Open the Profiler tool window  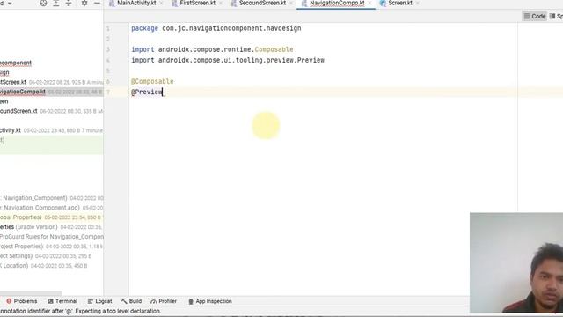pos(164,301)
